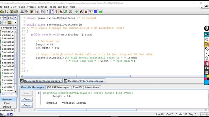Open the File menu
Screen dimensions: 209x117
click(x=1, y=7)
